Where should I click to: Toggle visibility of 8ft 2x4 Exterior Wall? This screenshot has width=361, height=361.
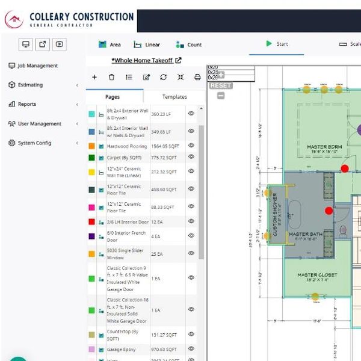tap(191, 113)
